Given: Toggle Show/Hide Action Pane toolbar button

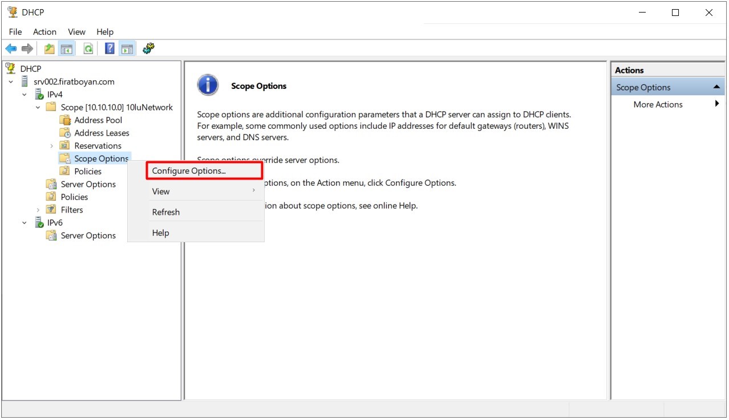Looking at the screenshot, I should tap(127, 49).
